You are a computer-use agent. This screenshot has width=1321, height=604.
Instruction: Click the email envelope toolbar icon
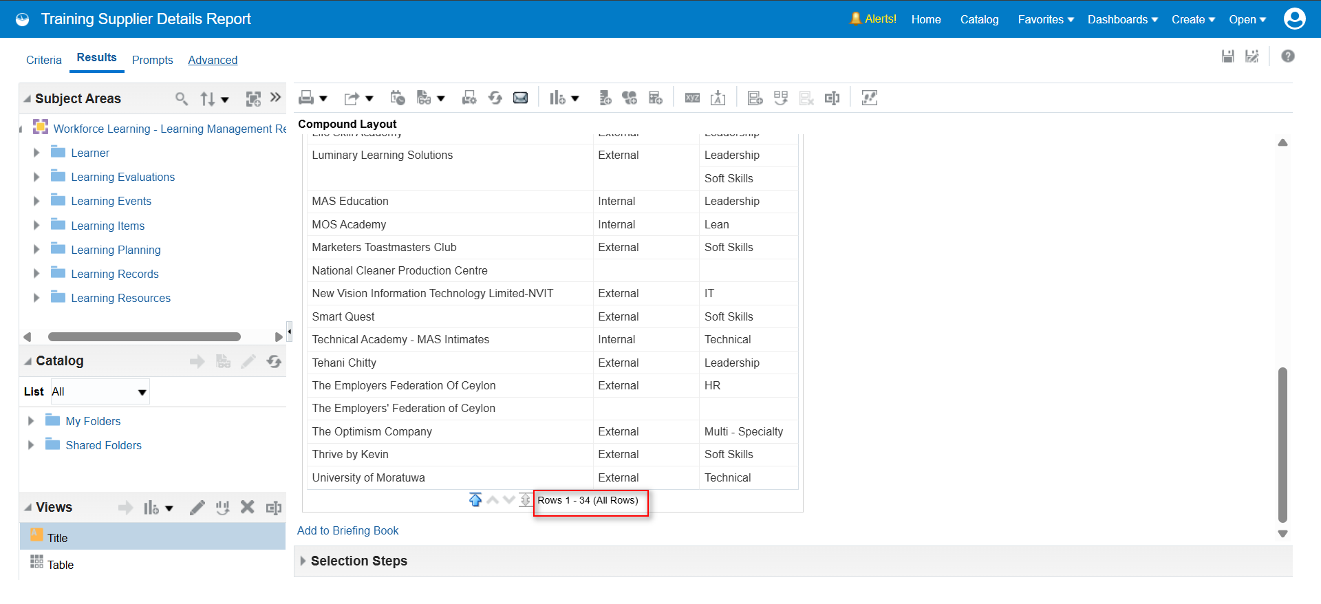point(521,98)
